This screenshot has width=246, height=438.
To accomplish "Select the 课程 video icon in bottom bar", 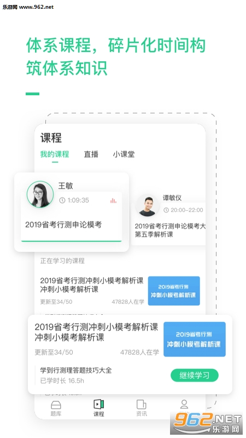I will 98,404.
